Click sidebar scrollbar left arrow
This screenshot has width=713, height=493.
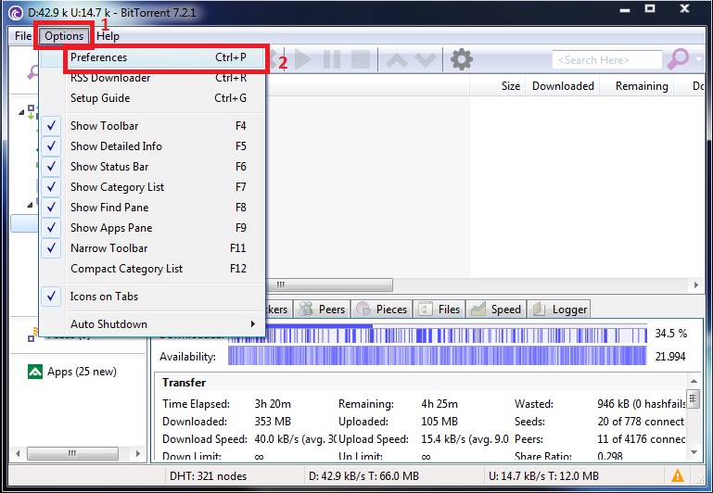(x=18, y=453)
